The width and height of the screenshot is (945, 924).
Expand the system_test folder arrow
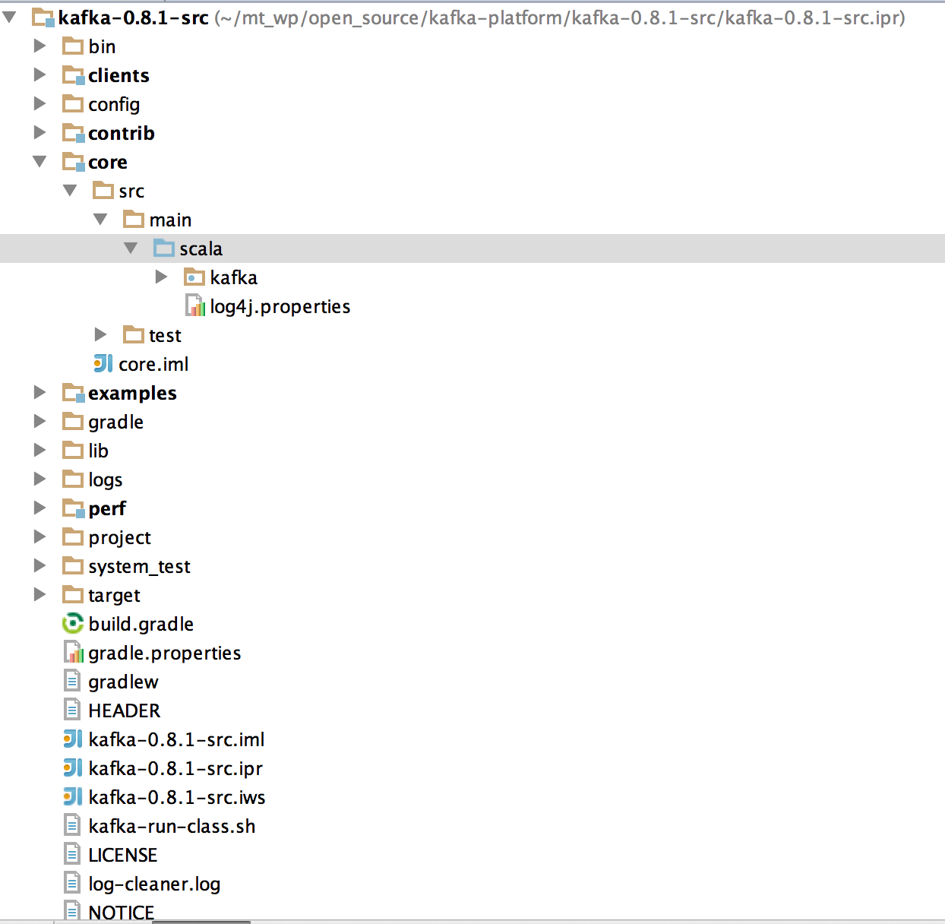click(x=40, y=565)
